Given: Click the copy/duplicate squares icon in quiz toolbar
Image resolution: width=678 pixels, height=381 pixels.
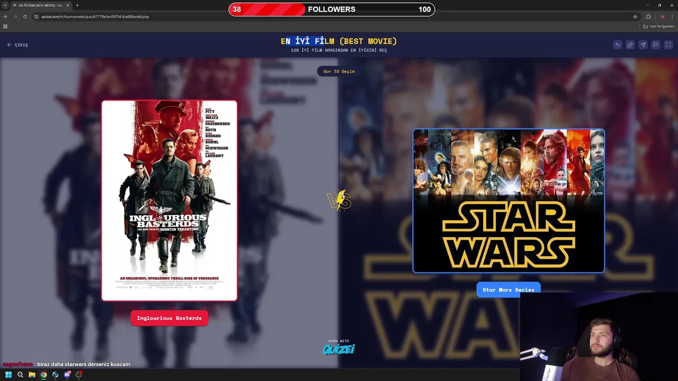Looking at the screenshot, I should pos(630,45).
